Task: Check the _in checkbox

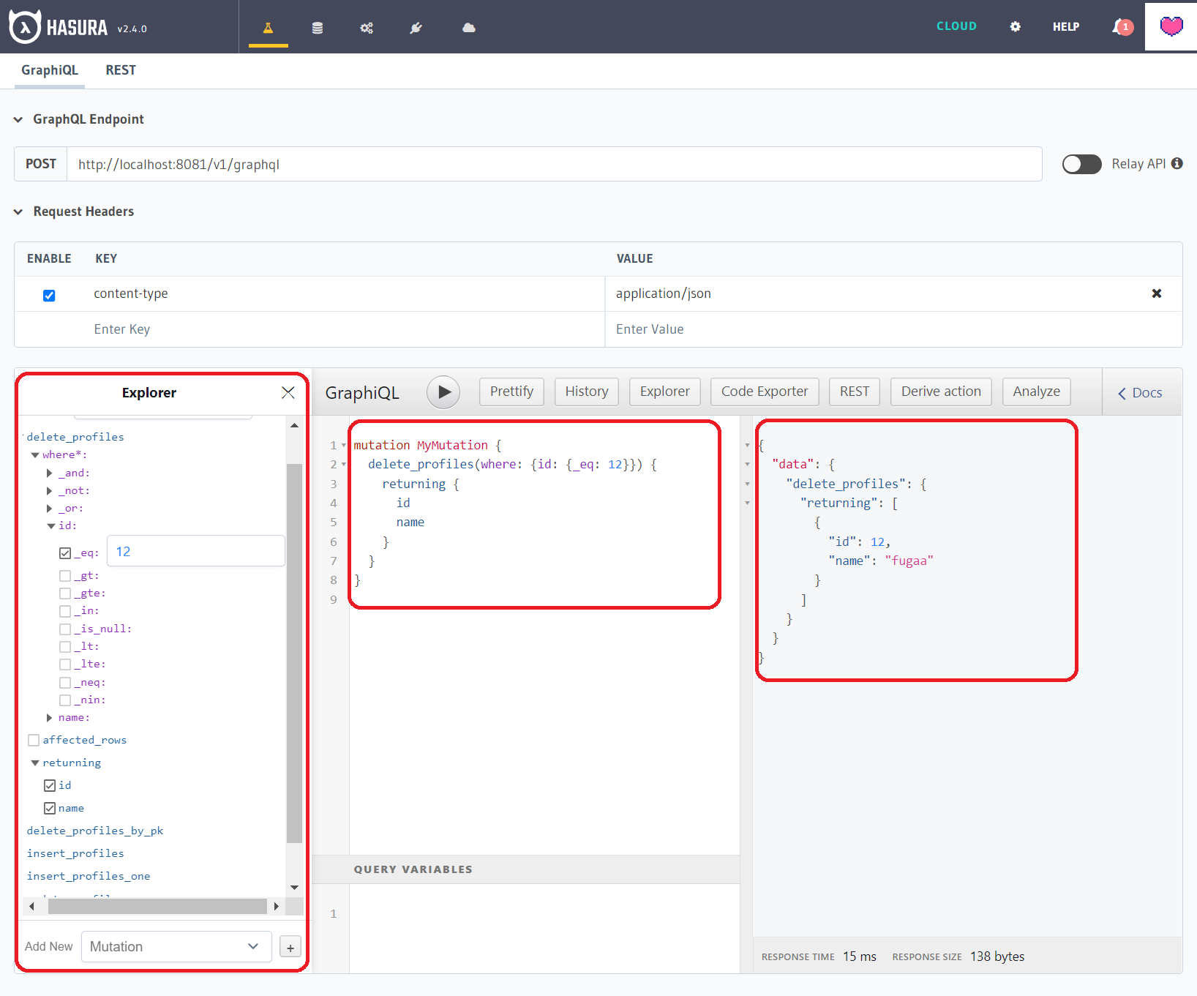Action: [x=65, y=611]
